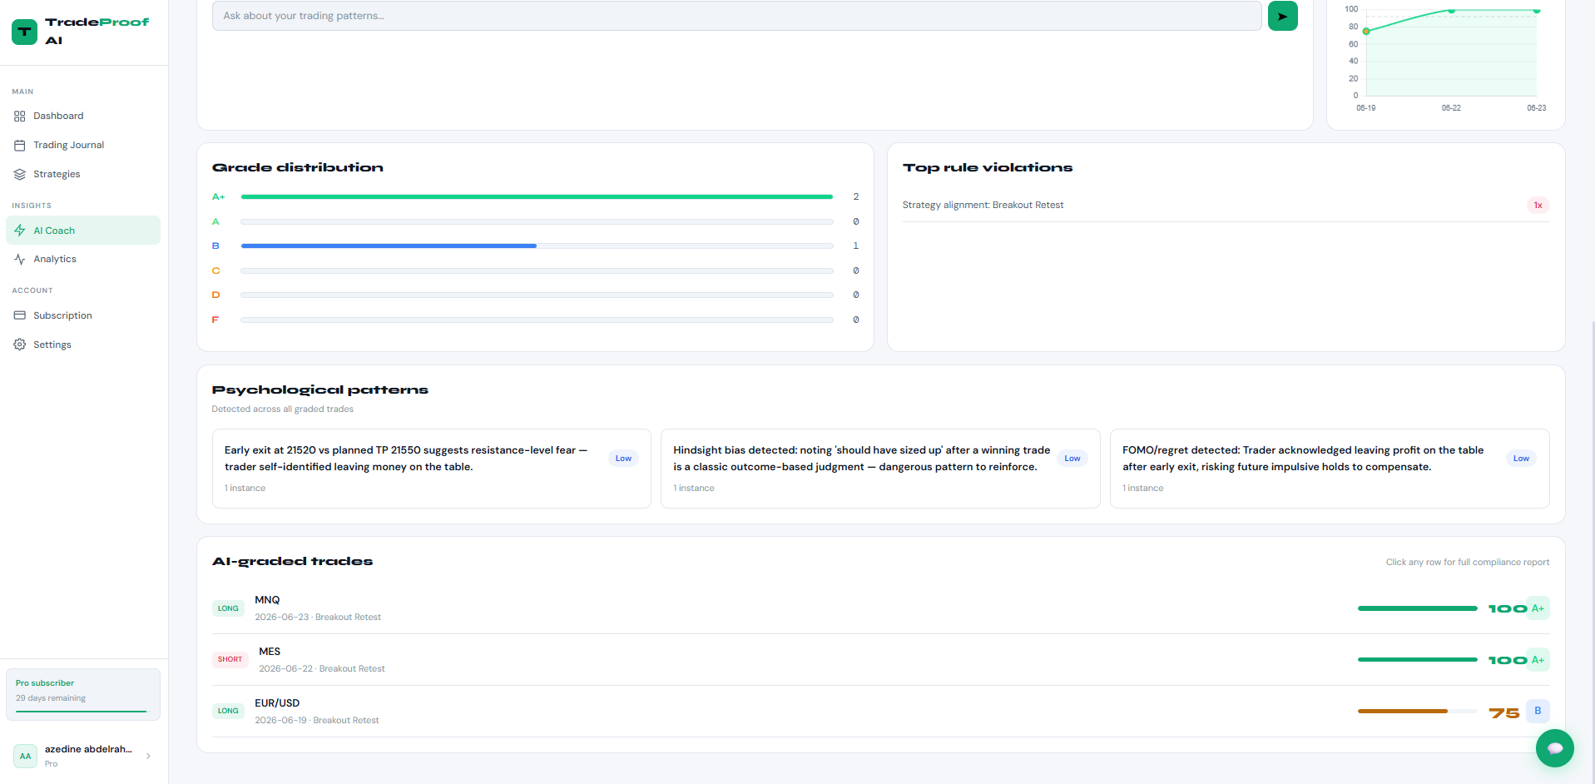Screen dimensions: 1595x784
Task: Click the AA user avatar
Action: [26, 756]
